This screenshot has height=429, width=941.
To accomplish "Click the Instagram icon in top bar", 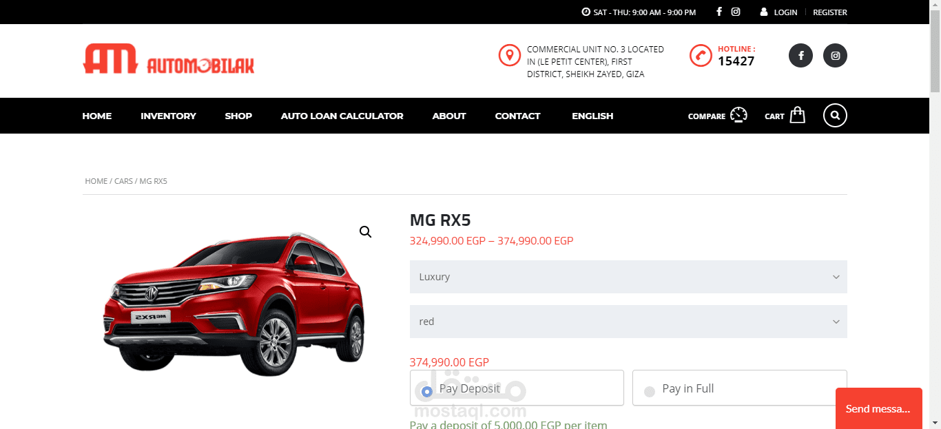I will click(x=736, y=12).
